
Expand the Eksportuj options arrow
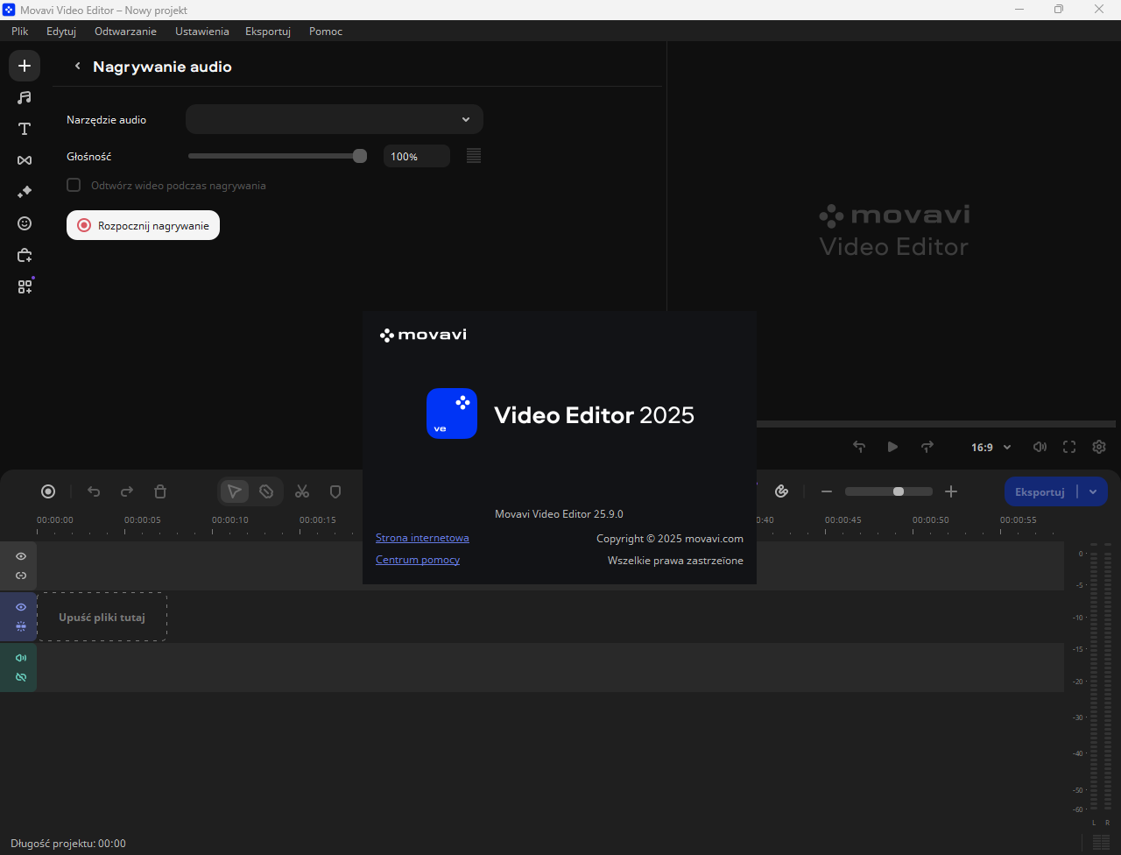1093,491
